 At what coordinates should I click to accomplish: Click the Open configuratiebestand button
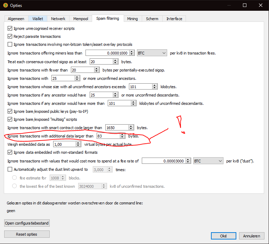click(x=27, y=223)
